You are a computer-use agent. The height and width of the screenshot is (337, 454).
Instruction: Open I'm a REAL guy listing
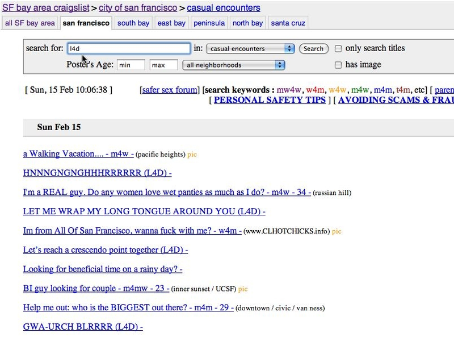[167, 192]
